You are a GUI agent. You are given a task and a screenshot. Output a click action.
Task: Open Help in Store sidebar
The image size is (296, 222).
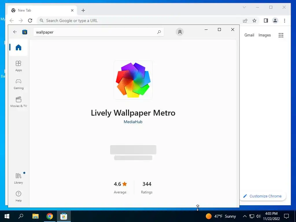tap(18, 197)
